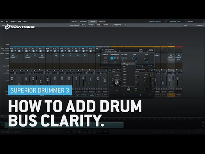
Task: Open the Valve Distortion Box effect selector
Action: point(112,51)
